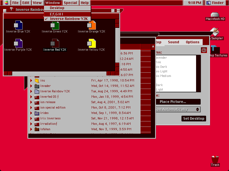Click the Irix Inverness folder icon
This screenshot has height=171, width=229.
[37, 118]
